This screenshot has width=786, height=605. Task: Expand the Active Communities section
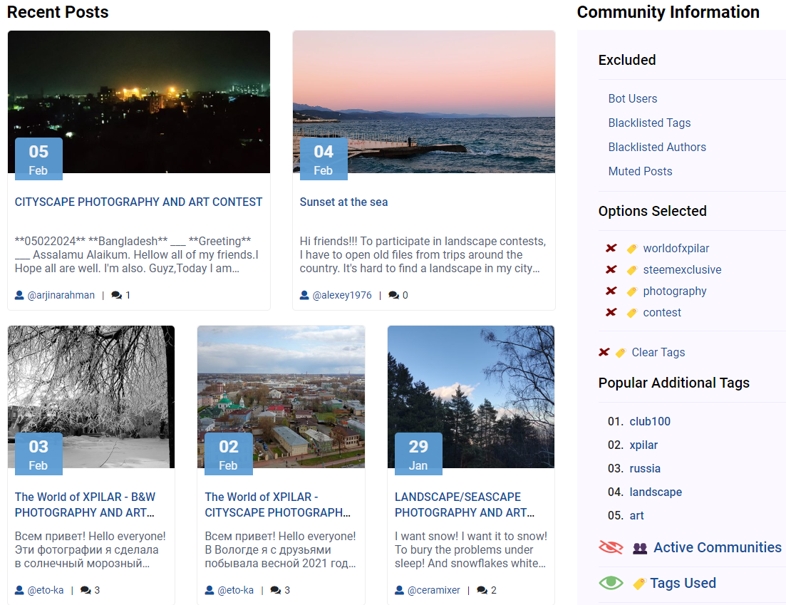717,547
